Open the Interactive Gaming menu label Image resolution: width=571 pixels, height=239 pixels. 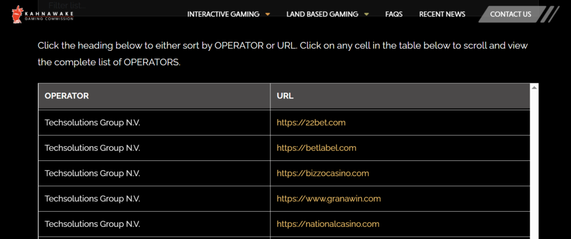(x=223, y=14)
